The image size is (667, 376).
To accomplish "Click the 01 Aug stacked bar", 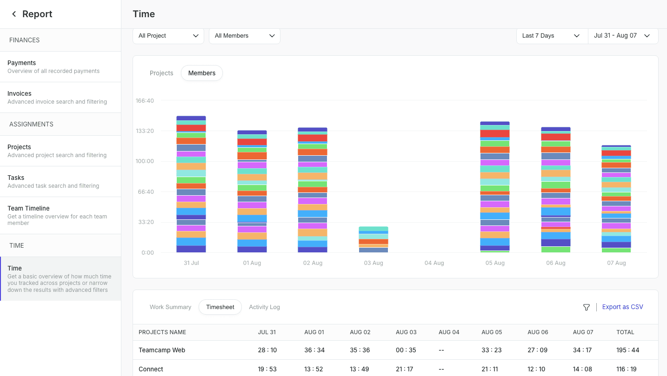I will click(252, 191).
